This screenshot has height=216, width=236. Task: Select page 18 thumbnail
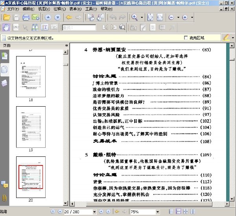[31, 76]
